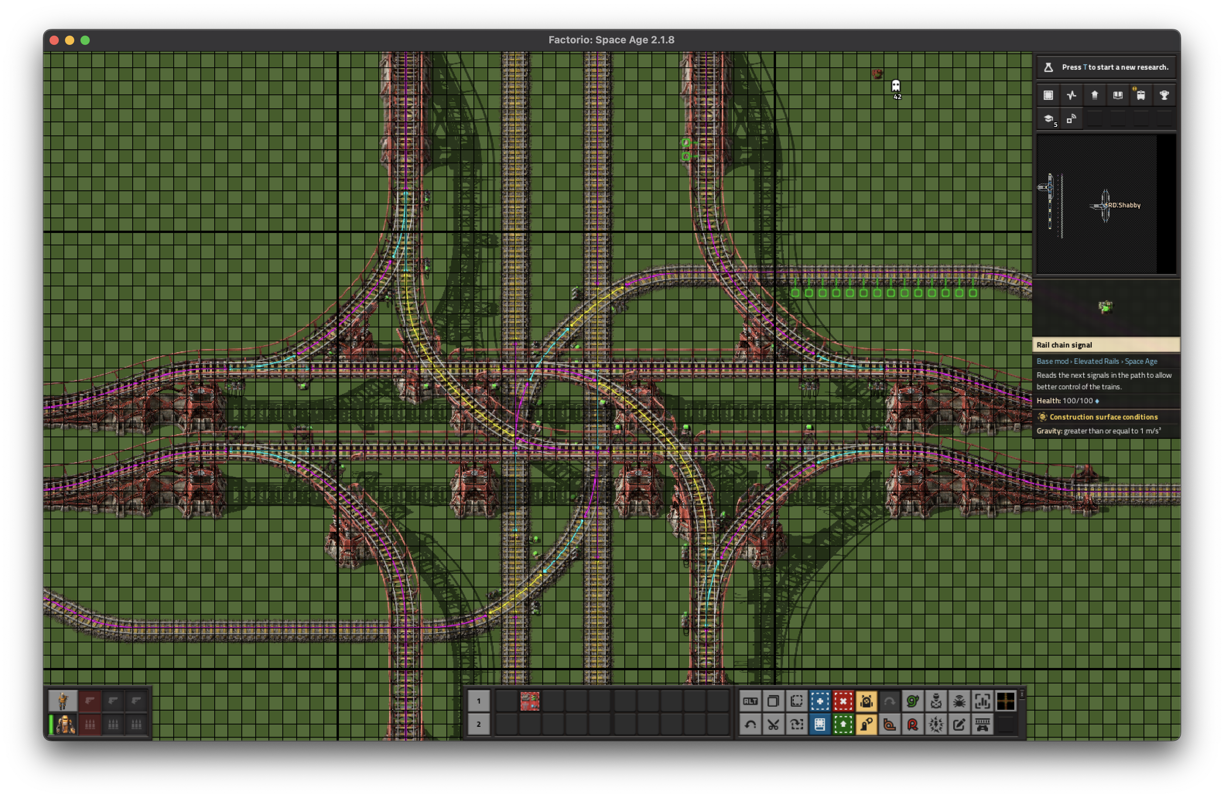
Task: Open the blue blueprint book shortcut
Action: (x=820, y=724)
